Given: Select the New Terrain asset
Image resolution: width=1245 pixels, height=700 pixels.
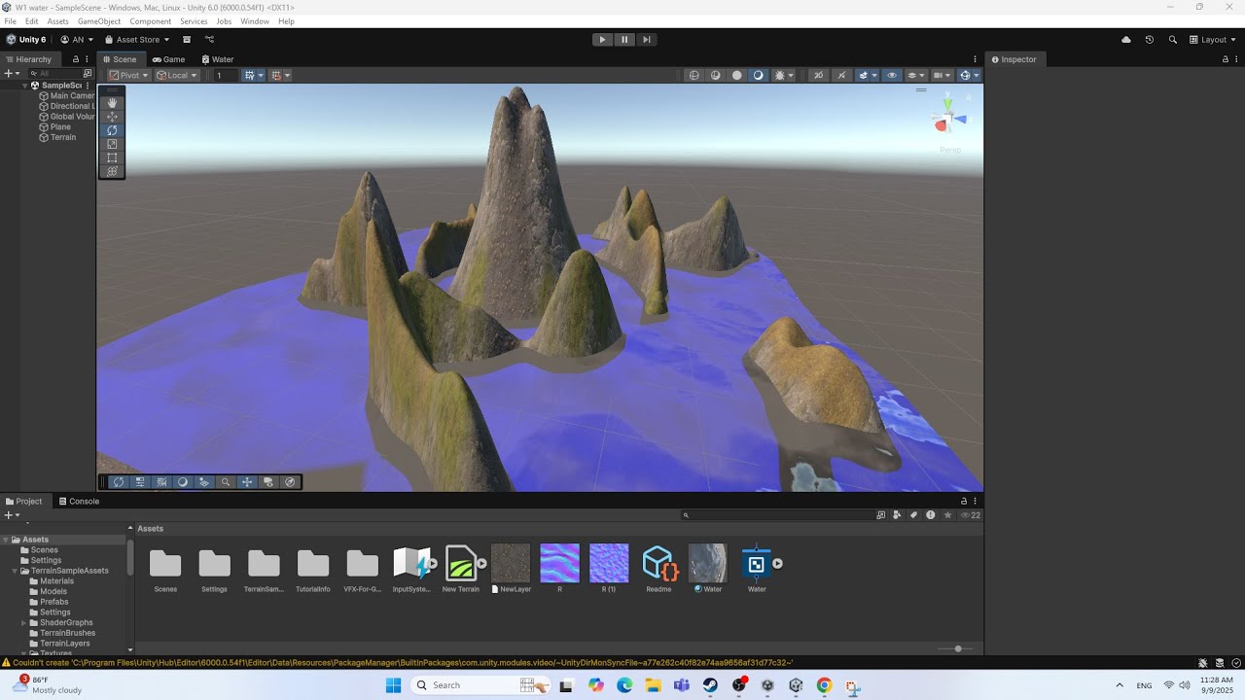Looking at the screenshot, I should pyautogui.click(x=460, y=563).
